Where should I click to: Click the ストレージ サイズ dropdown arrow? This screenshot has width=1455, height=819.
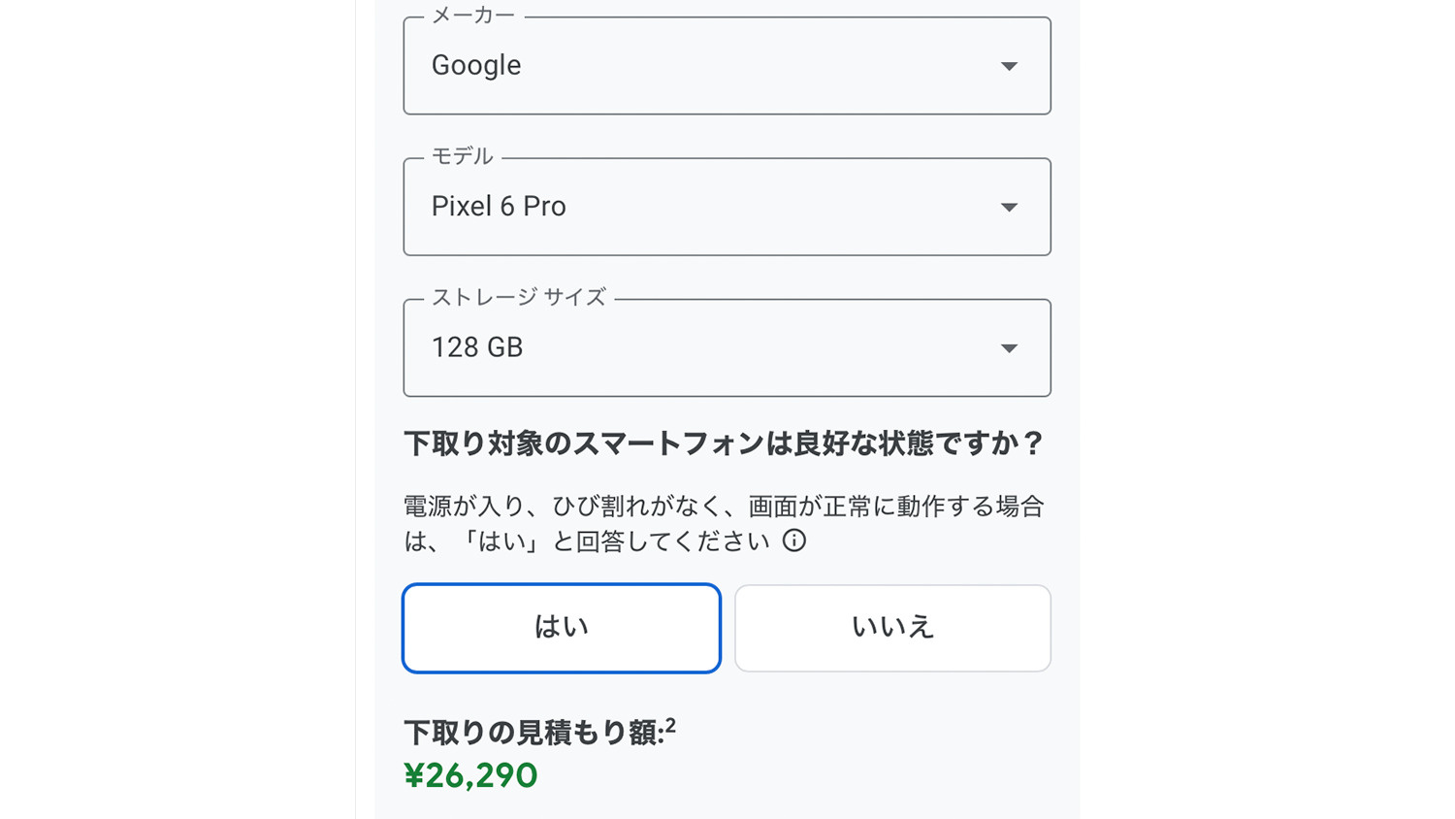pyautogui.click(x=1009, y=348)
